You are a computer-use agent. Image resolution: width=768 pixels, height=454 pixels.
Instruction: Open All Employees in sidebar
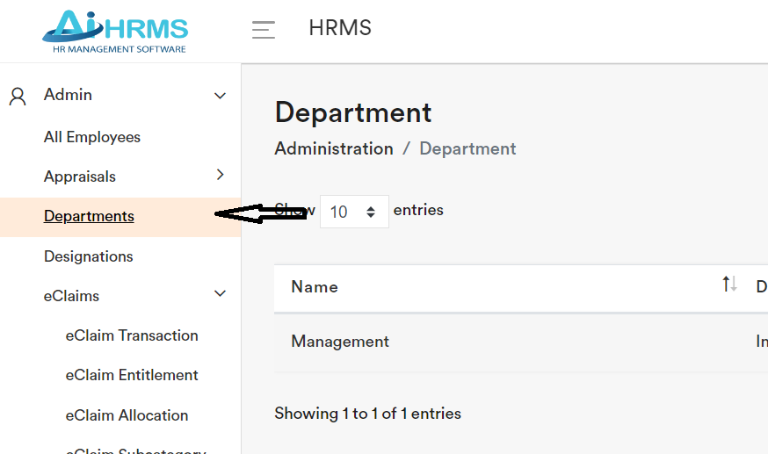pos(92,137)
